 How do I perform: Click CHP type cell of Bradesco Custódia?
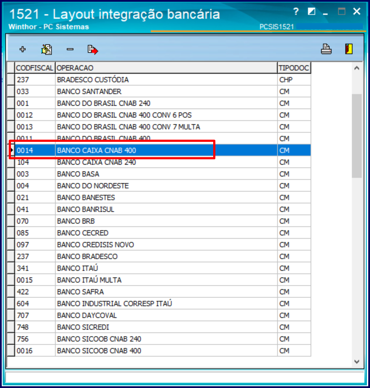pos(294,80)
